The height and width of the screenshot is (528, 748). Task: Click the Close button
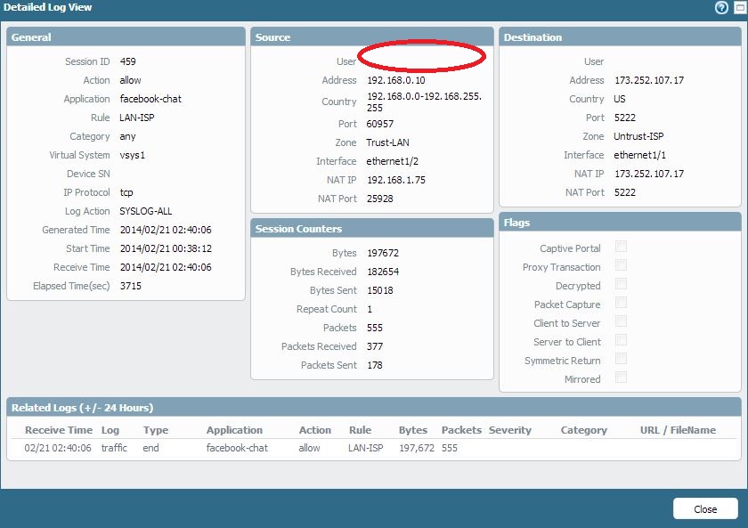[x=705, y=509]
